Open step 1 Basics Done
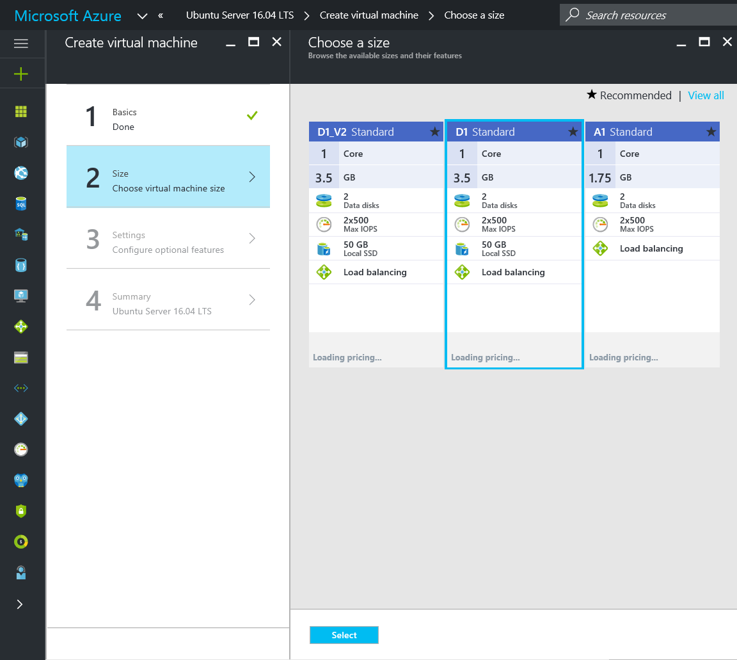Viewport: 737px width, 660px height. (x=168, y=115)
